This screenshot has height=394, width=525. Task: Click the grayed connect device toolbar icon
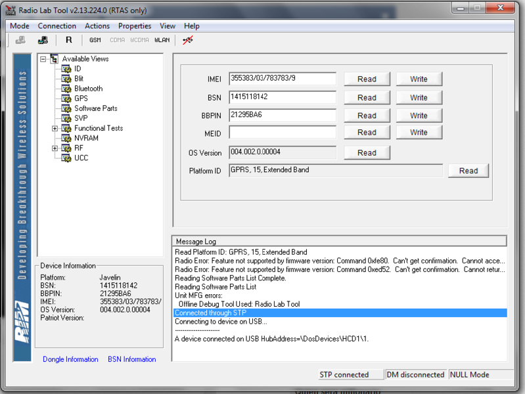click(20, 40)
